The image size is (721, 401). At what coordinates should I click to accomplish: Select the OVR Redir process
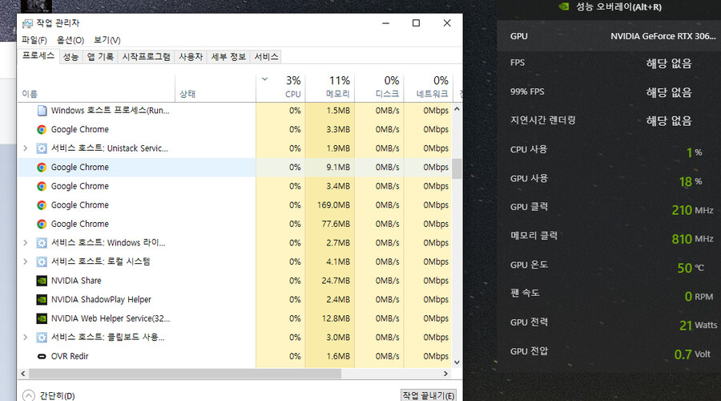(235, 356)
